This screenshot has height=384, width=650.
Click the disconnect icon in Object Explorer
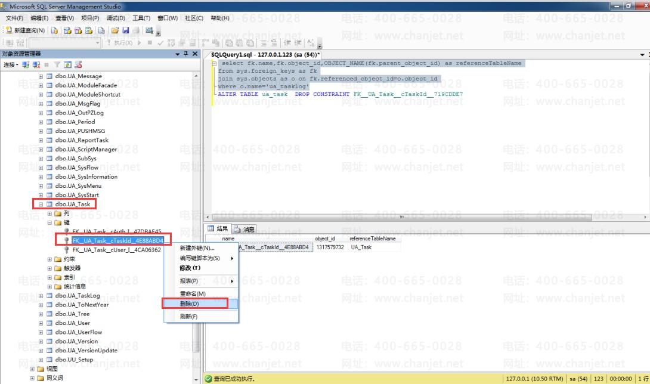(36, 64)
